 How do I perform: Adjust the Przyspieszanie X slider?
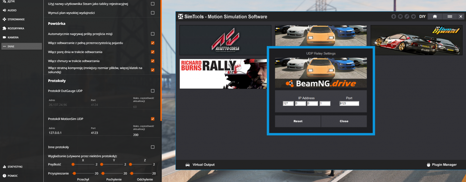(84, 174)
